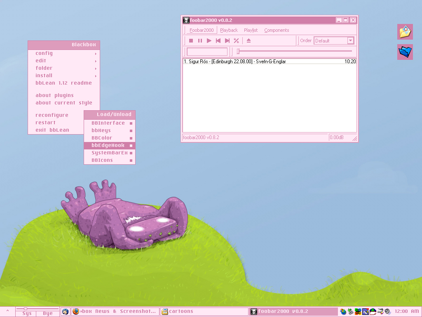Open the blue folder desktop icon
The height and width of the screenshot is (317, 422).
[405, 52]
